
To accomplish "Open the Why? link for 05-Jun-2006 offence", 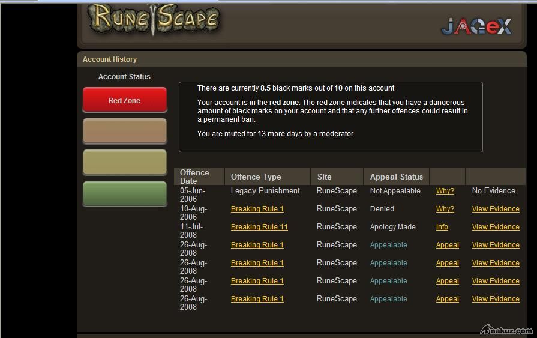I will [445, 191].
